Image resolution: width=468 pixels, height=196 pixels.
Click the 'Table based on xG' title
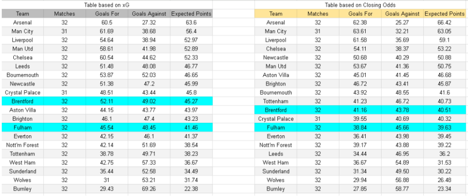pyautogui.click(x=107, y=5)
